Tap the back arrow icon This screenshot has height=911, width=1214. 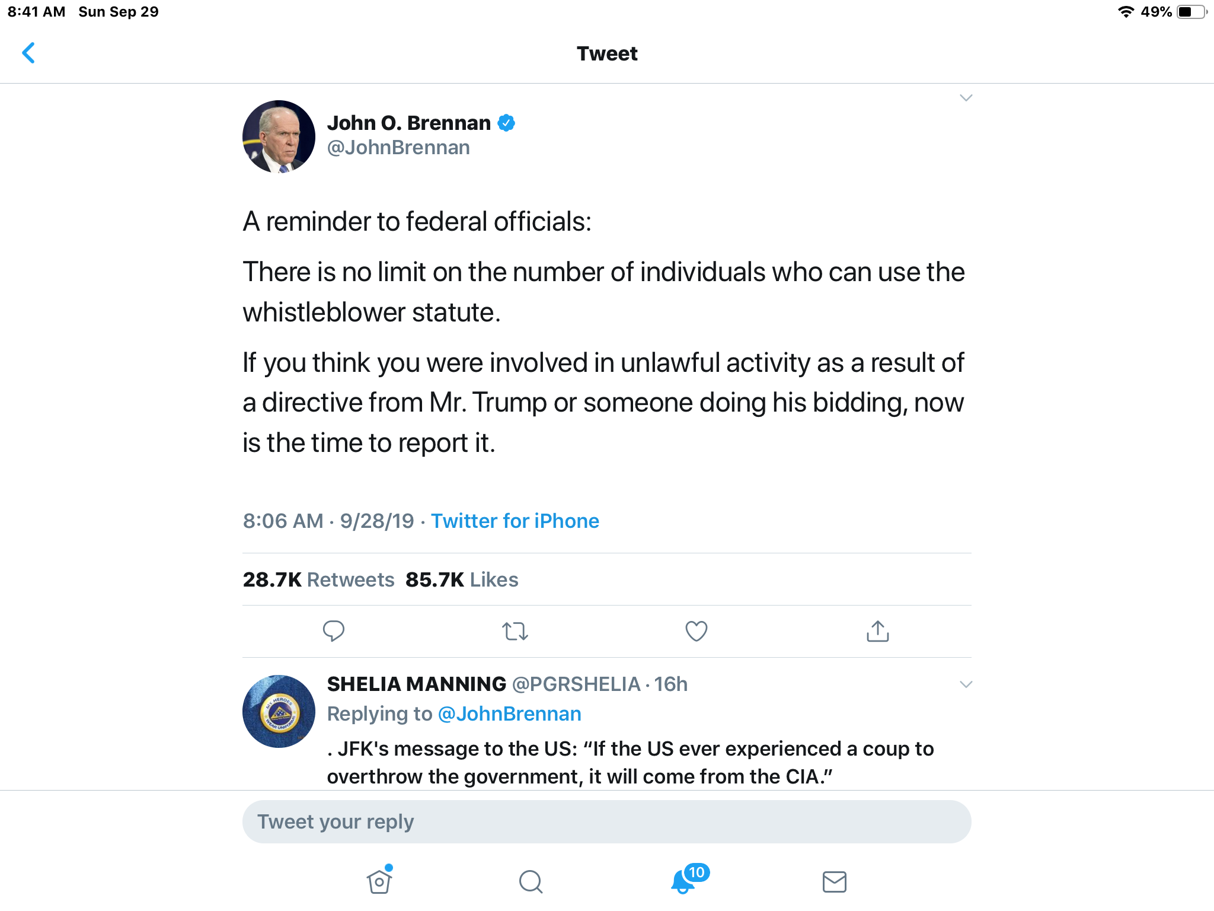[x=28, y=53]
